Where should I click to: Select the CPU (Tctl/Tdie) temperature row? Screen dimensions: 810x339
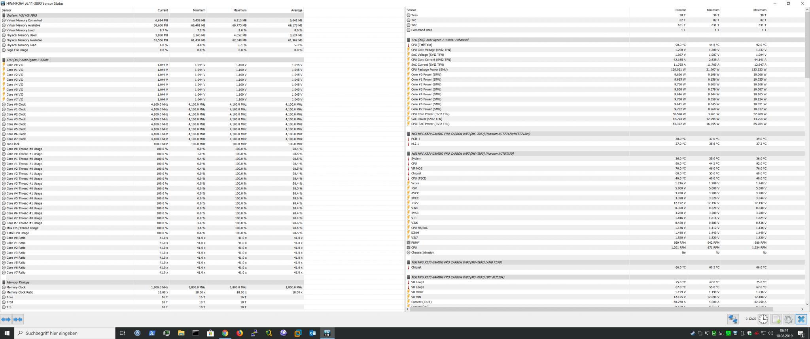[x=605, y=45]
